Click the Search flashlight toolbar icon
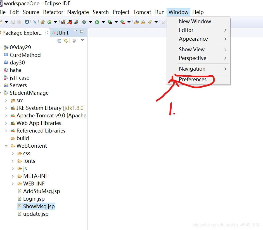This screenshot has height=230, width=263. tap(150, 22)
